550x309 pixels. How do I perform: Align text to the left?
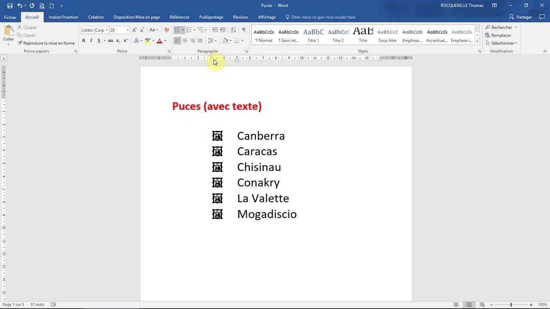coord(177,41)
